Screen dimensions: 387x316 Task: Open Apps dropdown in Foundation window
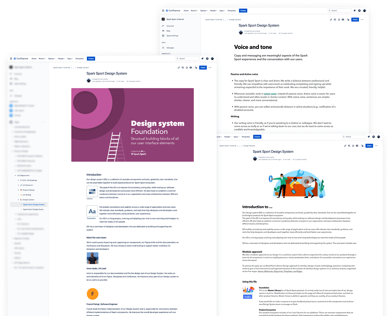[70, 58]
